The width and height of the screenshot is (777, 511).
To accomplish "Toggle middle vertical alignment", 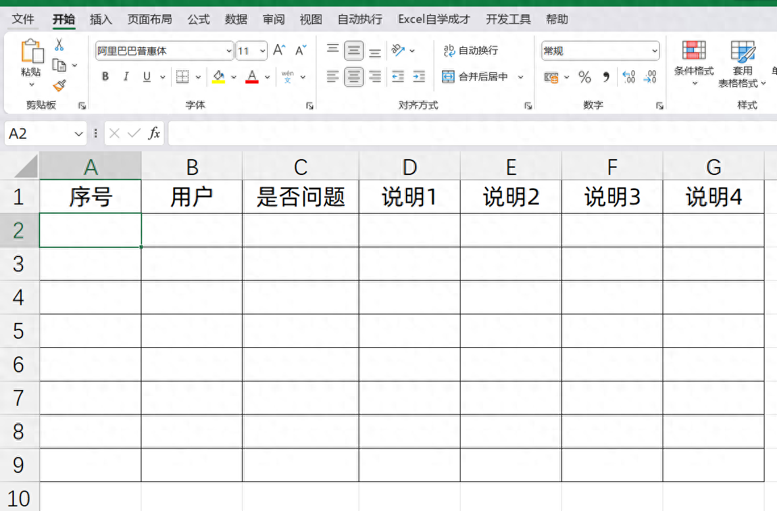I will [354, 51].
